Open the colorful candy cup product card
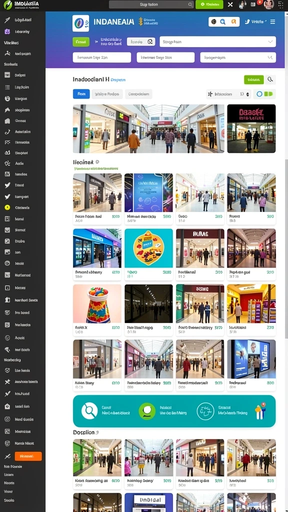This screenshot has width=288, height=512. (97, 310)
